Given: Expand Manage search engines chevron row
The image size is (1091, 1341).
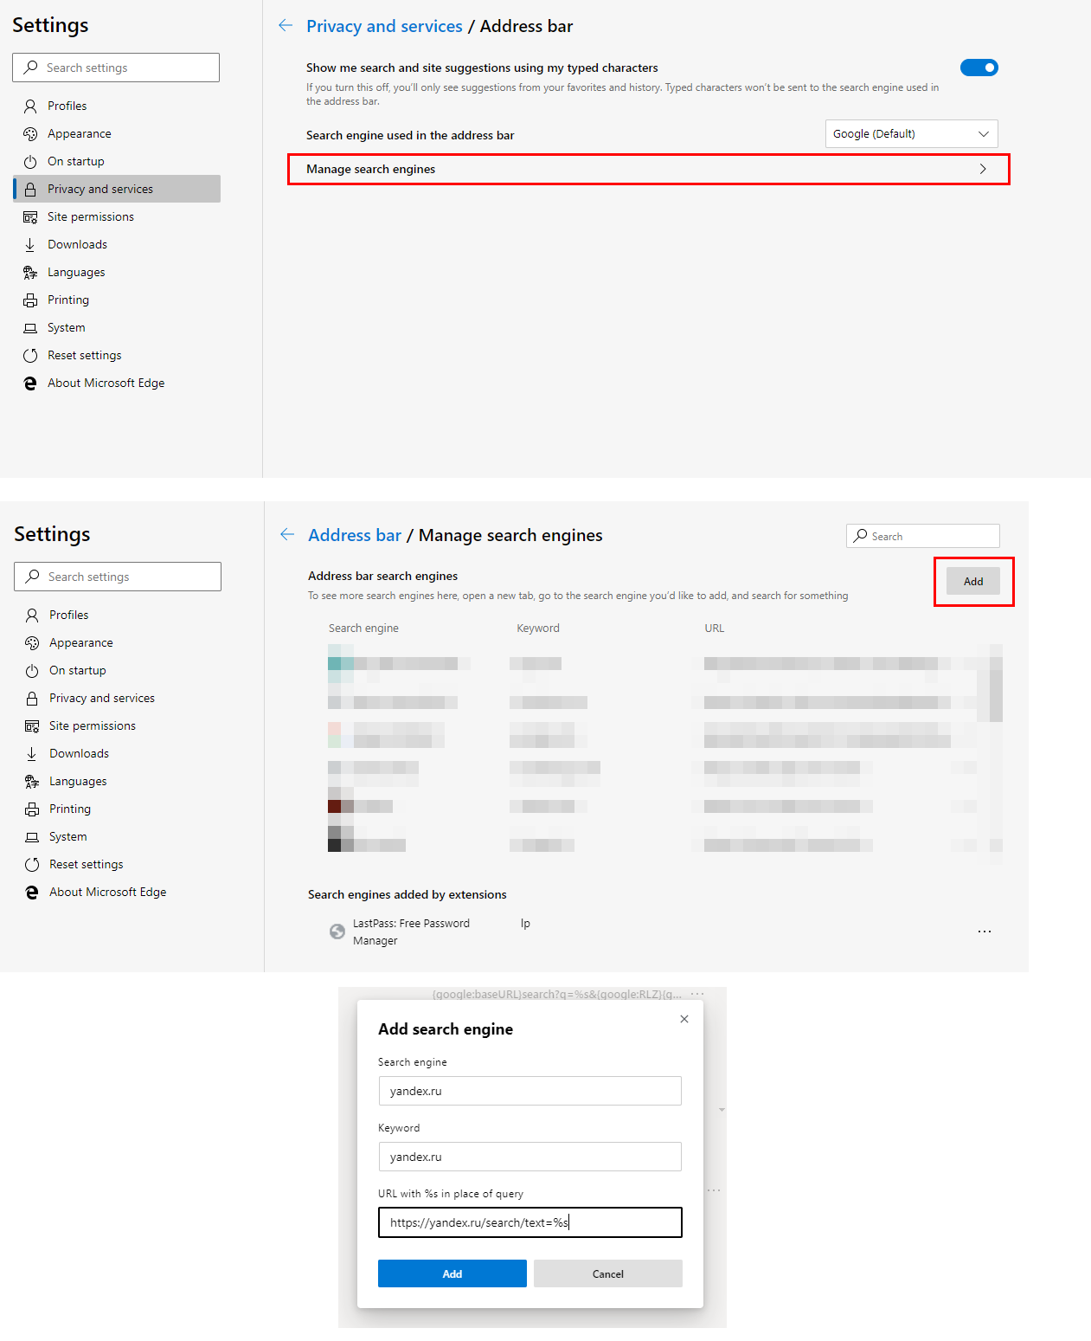Looking at the screenshot, I should pos(649,169).
